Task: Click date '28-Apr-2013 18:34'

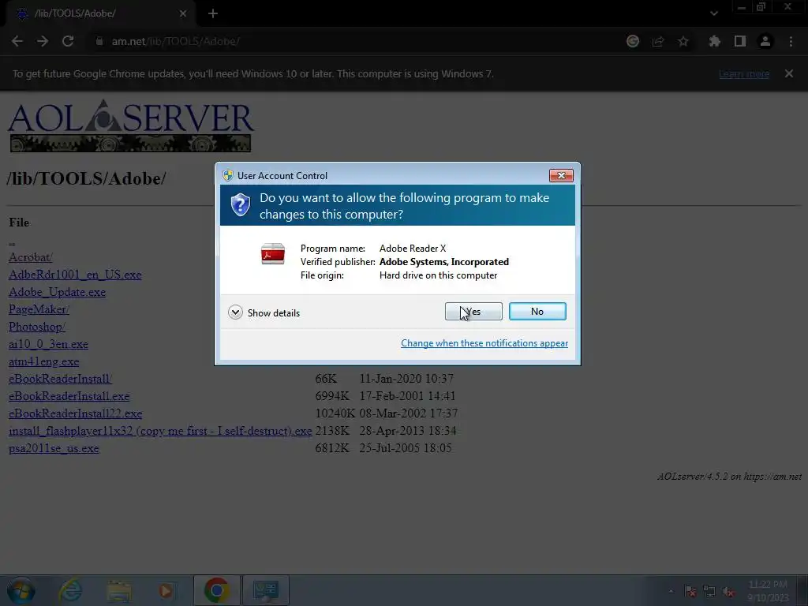Action: 408,431
